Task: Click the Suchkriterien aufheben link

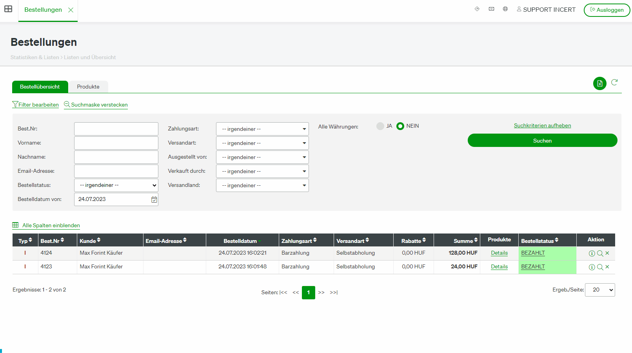Action: coord(542,126)
